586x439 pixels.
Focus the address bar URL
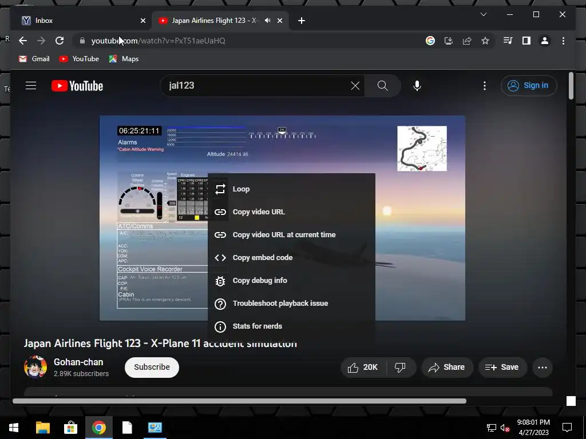tap(159, 41)
